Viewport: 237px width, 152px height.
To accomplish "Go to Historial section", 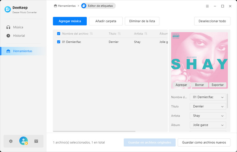I will tap(19, 35).
